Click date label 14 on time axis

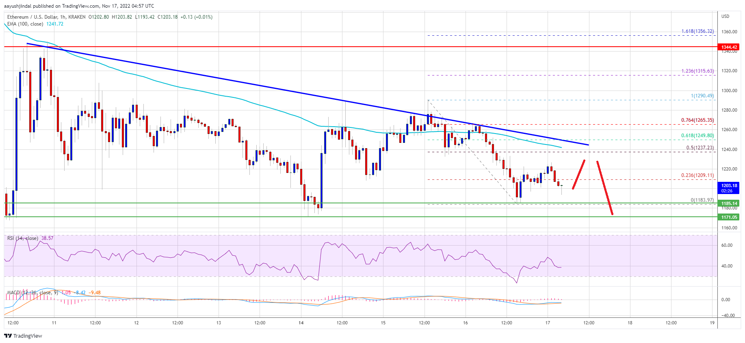[x=301, y=323]
